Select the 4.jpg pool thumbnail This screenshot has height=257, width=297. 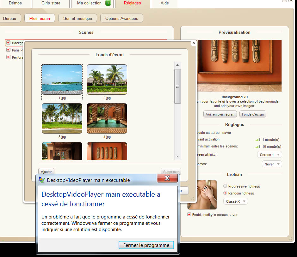[x=107, y=118]
